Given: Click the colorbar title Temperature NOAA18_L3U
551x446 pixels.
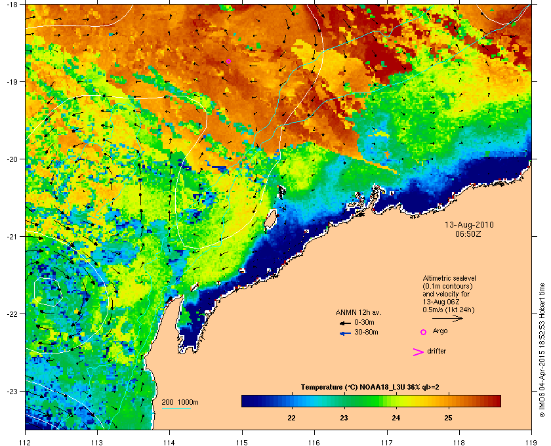Looking at the screenshot, I should tap(370, 388).
